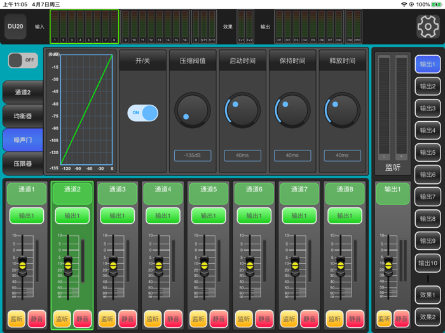Select 输出8 in the right sidebar
Image resolution: width=445 pixels, height=333 pixels.
tap(427, 219)
